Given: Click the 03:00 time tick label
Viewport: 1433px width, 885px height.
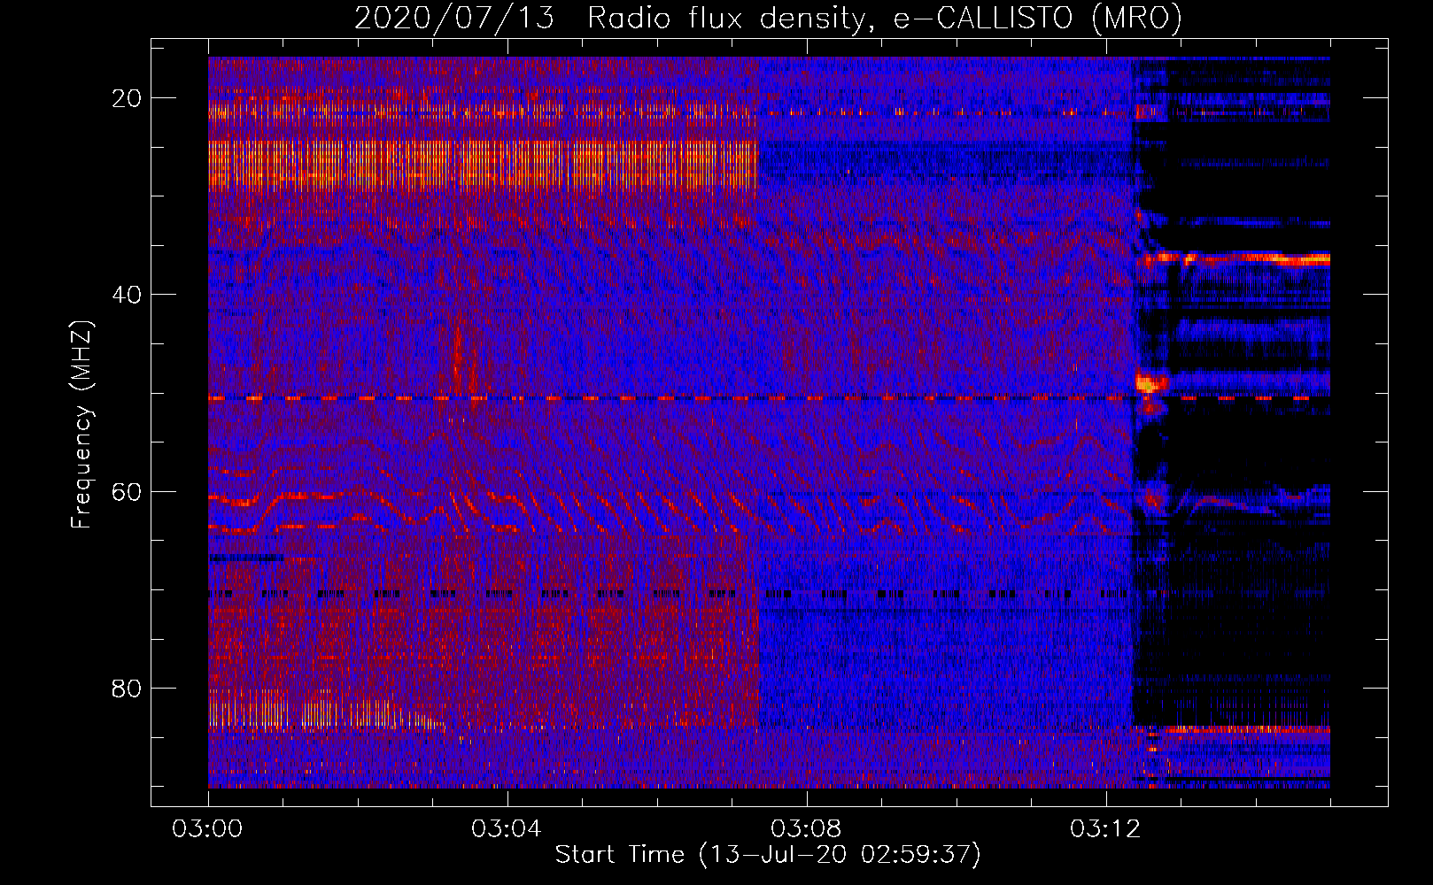Looking at the screenshot, I should [207, 829].
